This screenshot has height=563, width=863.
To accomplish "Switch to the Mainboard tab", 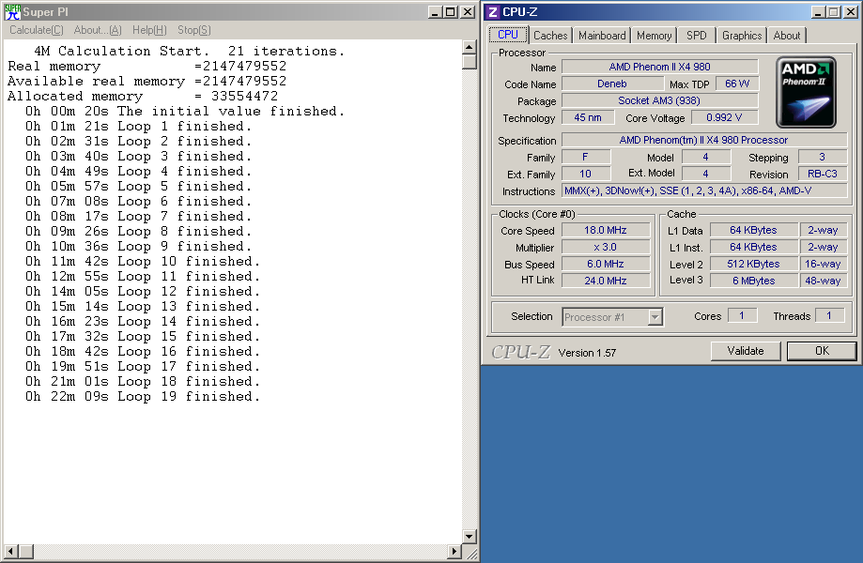I will click(x=602, y=36).
